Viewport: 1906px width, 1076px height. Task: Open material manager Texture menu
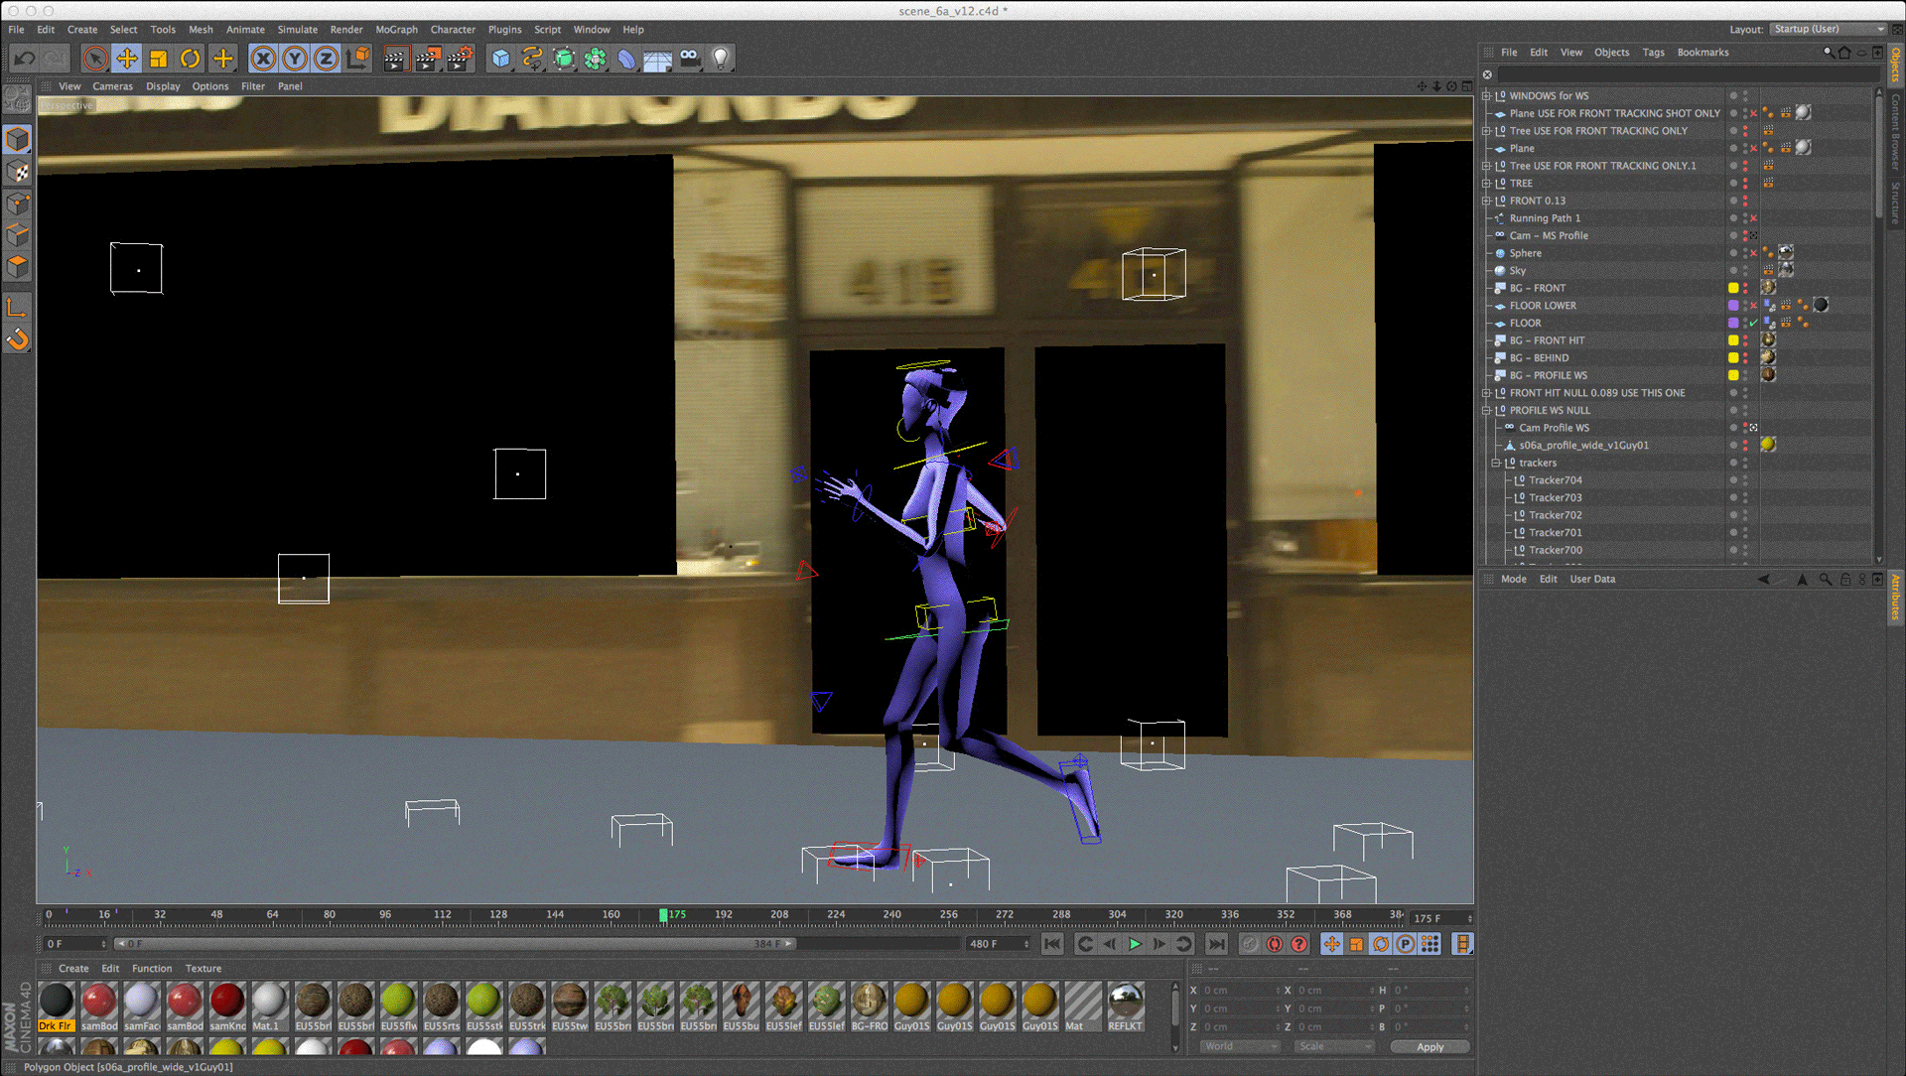click(x=204, y=969)
